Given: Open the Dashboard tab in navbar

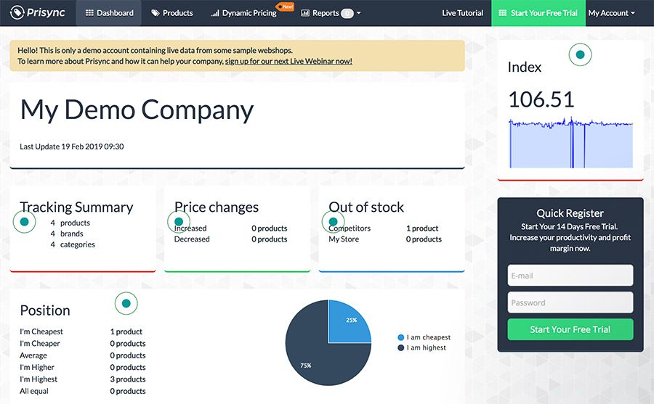Looking at the screenshot, I should click(109, 13).
